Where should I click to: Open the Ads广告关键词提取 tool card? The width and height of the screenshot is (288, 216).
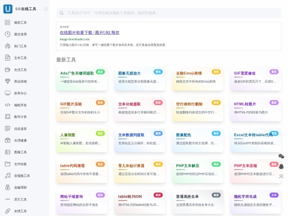click(82, 79)
